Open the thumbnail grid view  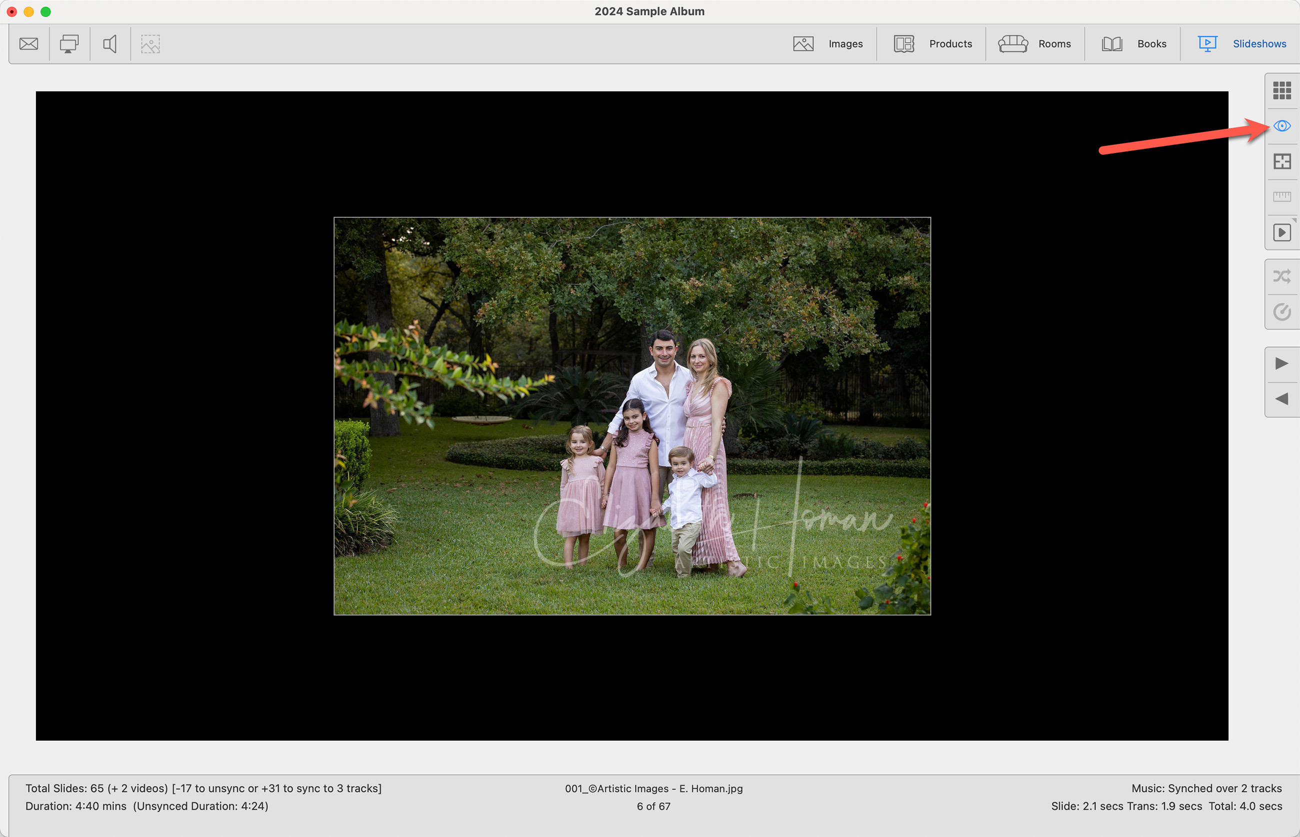pyautogui.click(x=1281, y=90)
